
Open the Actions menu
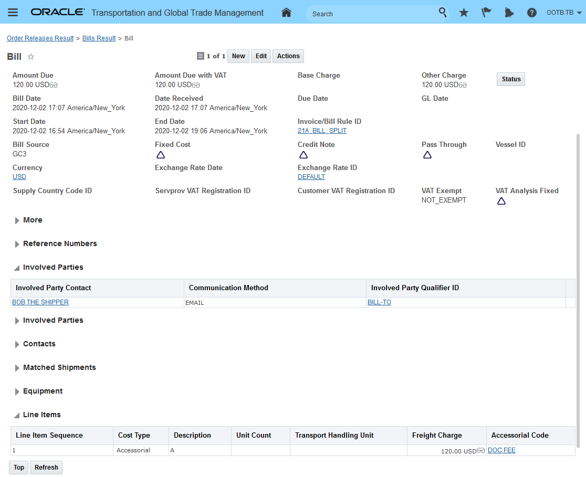(x=288, y=56)
